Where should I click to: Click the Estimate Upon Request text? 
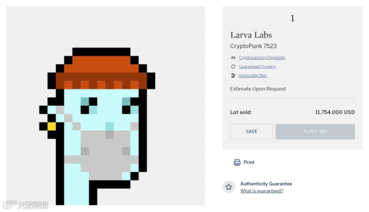(258, 89)
